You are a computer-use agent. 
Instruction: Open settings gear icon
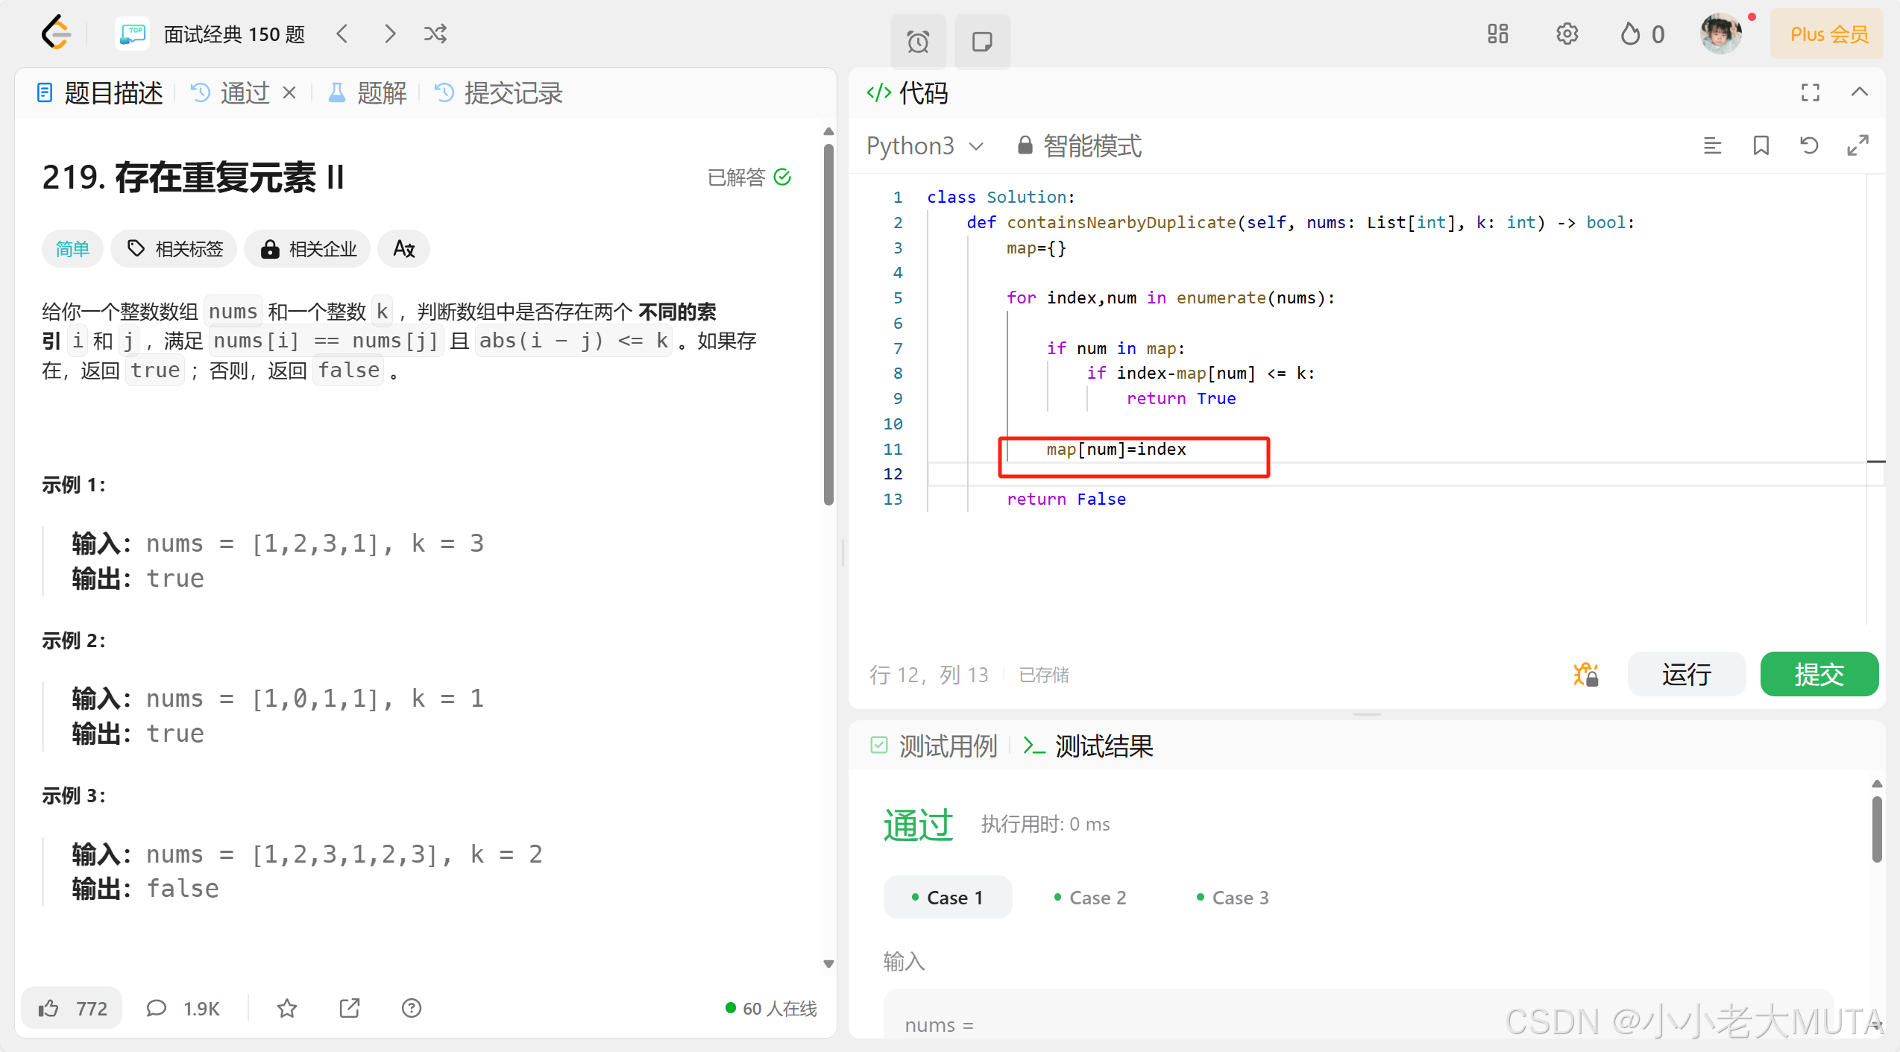(x=1567, y=34)
